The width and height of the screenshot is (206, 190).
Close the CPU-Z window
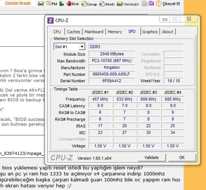[189, 19]
